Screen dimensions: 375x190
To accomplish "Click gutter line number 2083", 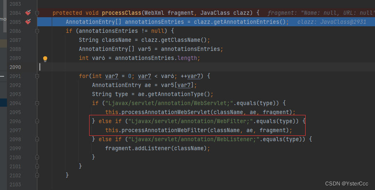I will click(15, 4).
